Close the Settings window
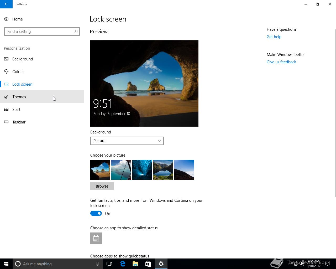This screenshot has width=336, height=269. pyautogui.click(x=330, y=4)
